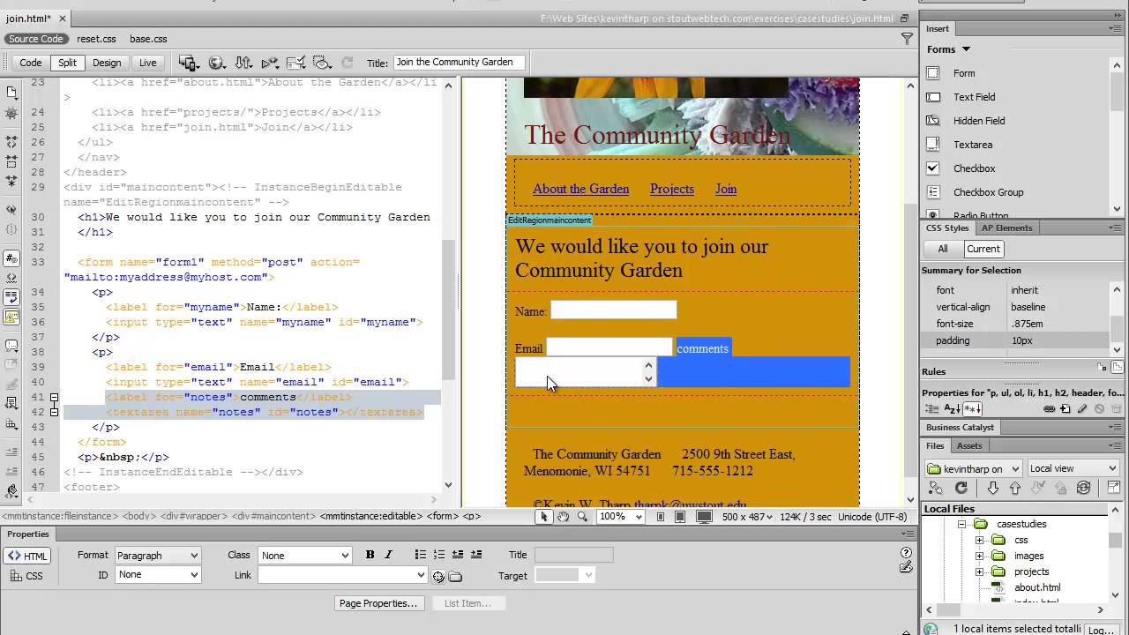1129x635 pixels.
Task: Open the Check Browser Compatibility icon
Action: click(x=296, y=63)
